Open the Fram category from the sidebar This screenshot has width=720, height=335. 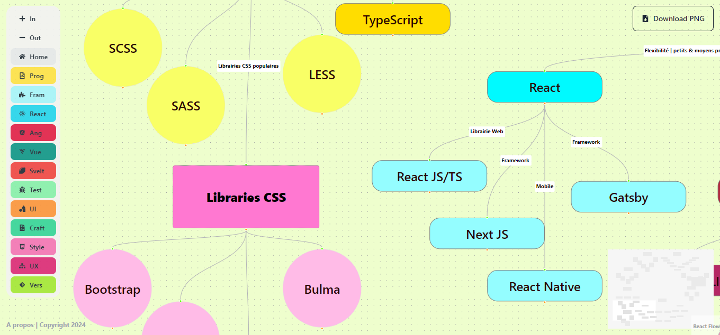(x=33, y=95)
